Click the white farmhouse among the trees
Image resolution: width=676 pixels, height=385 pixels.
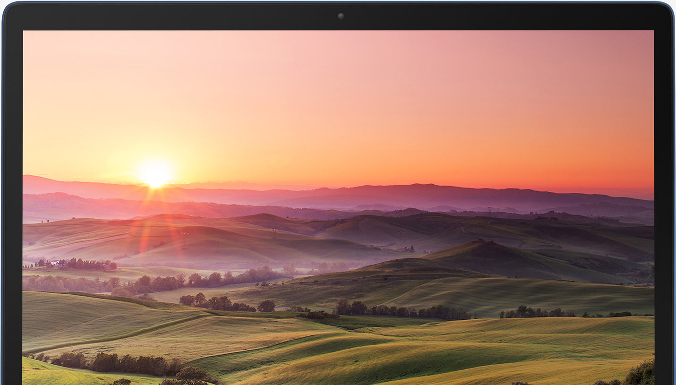(x=56, y=262)
